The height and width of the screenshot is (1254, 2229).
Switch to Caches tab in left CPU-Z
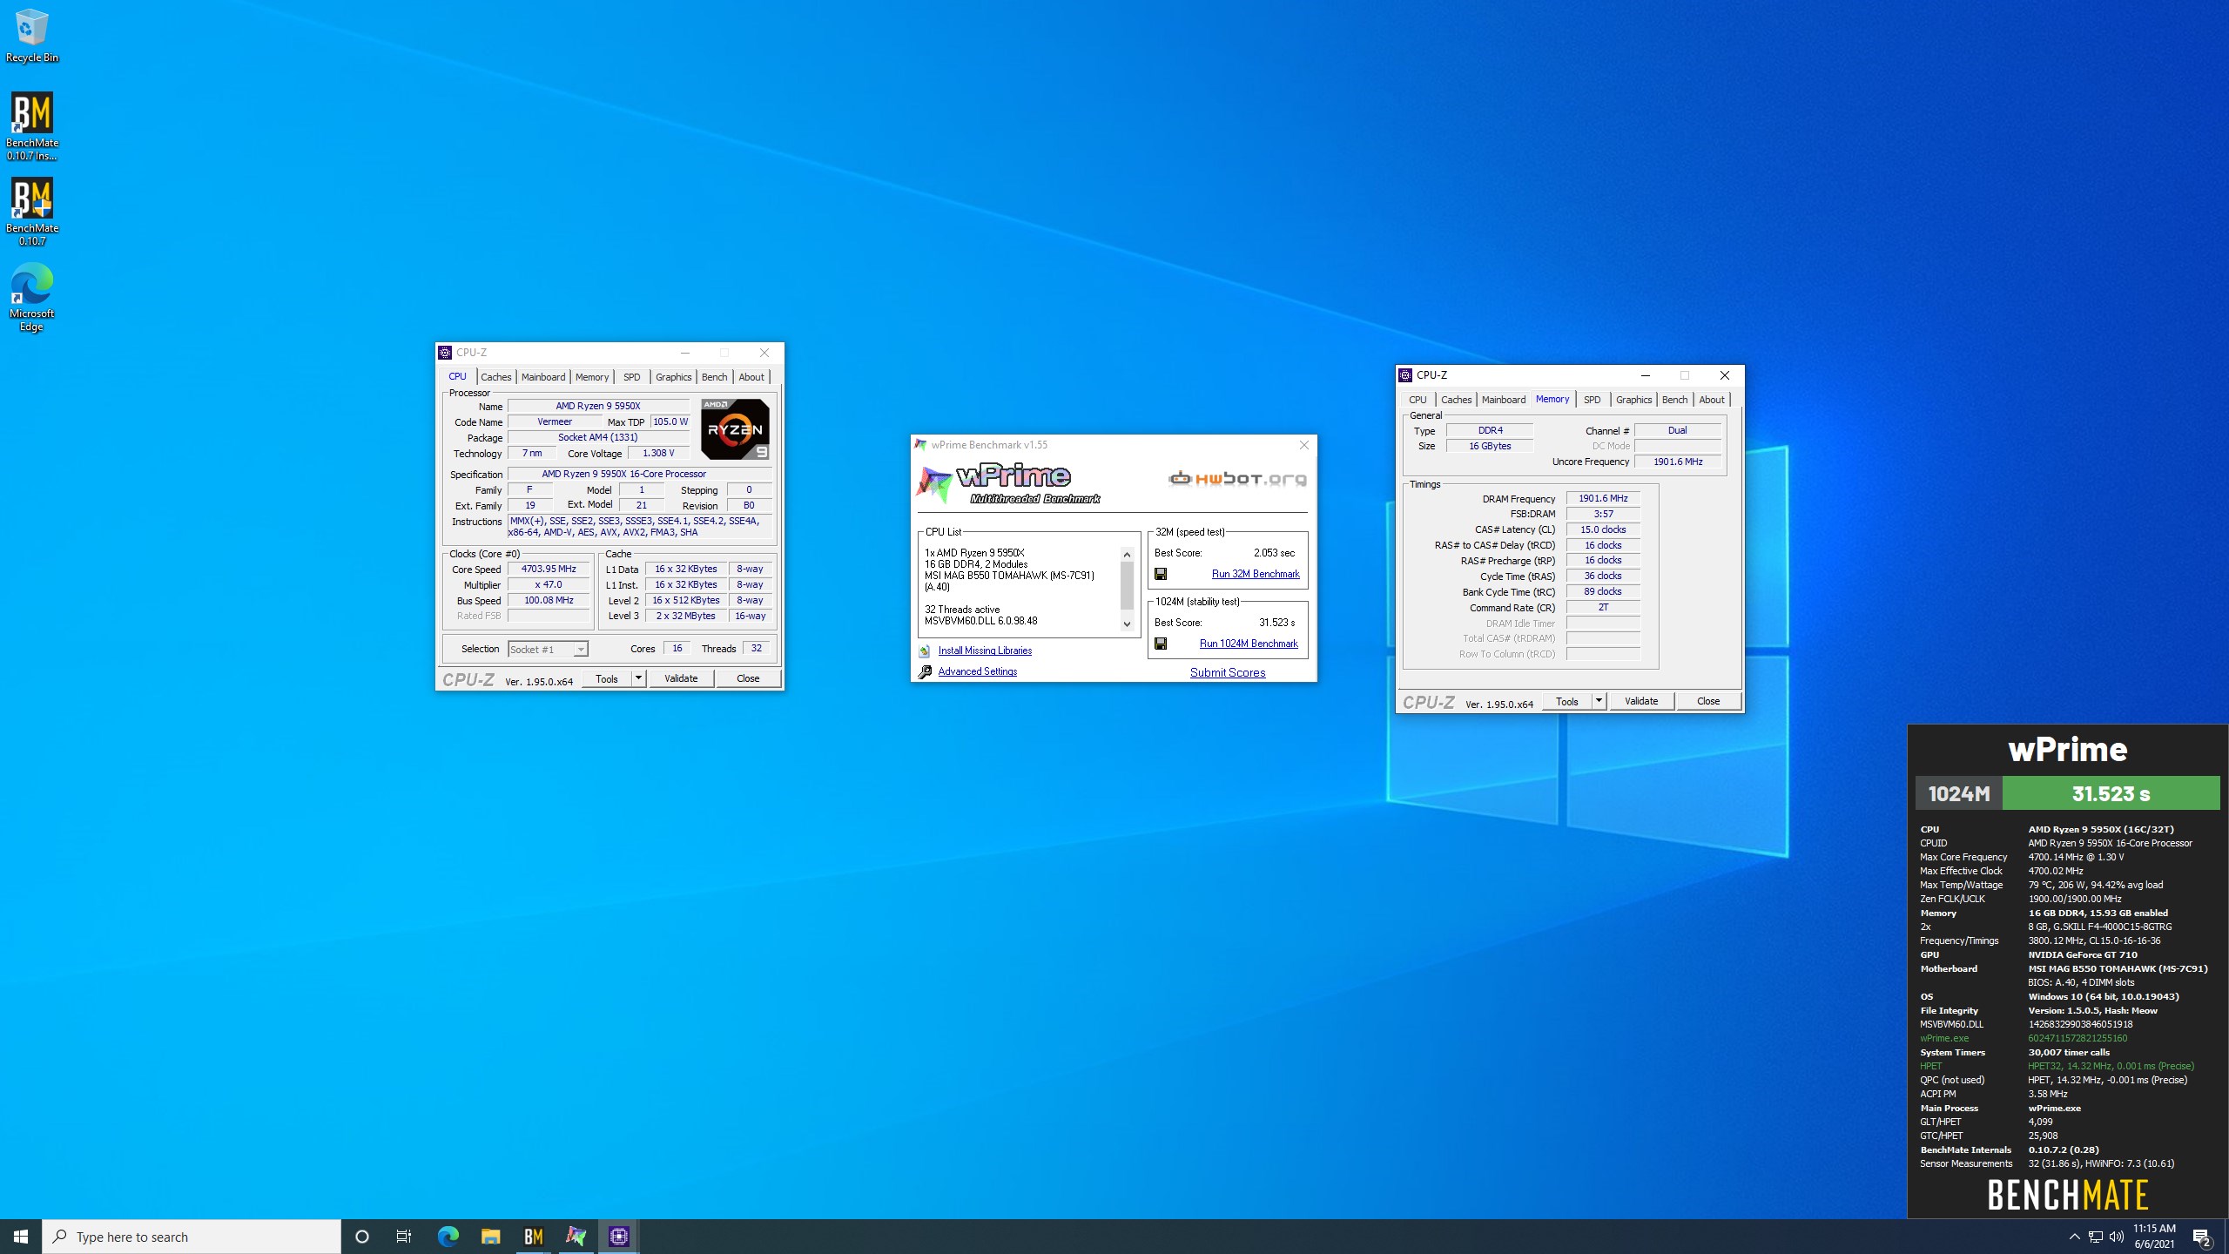click(x=496, y=377)
